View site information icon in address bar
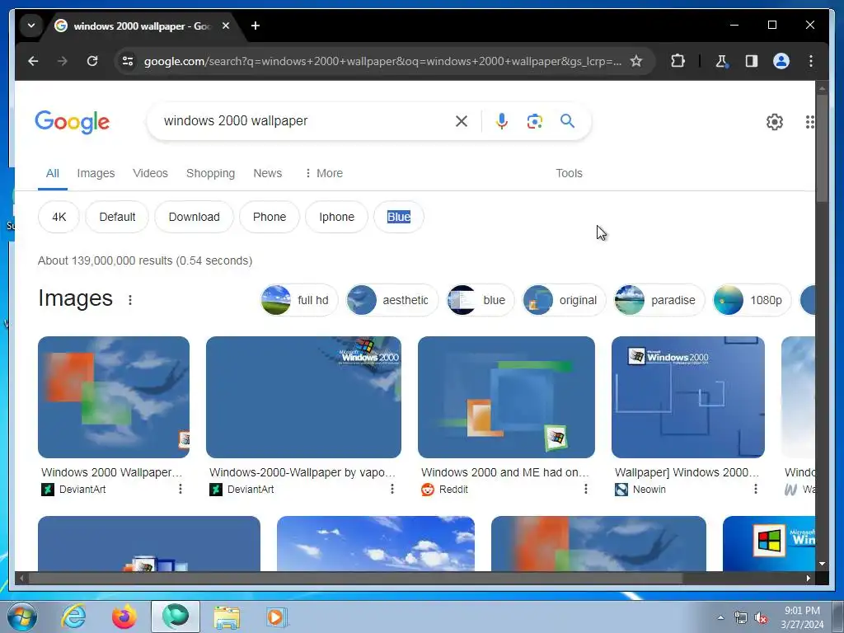Viewport: 844px width, 633px height. click(x=128, y=61)
